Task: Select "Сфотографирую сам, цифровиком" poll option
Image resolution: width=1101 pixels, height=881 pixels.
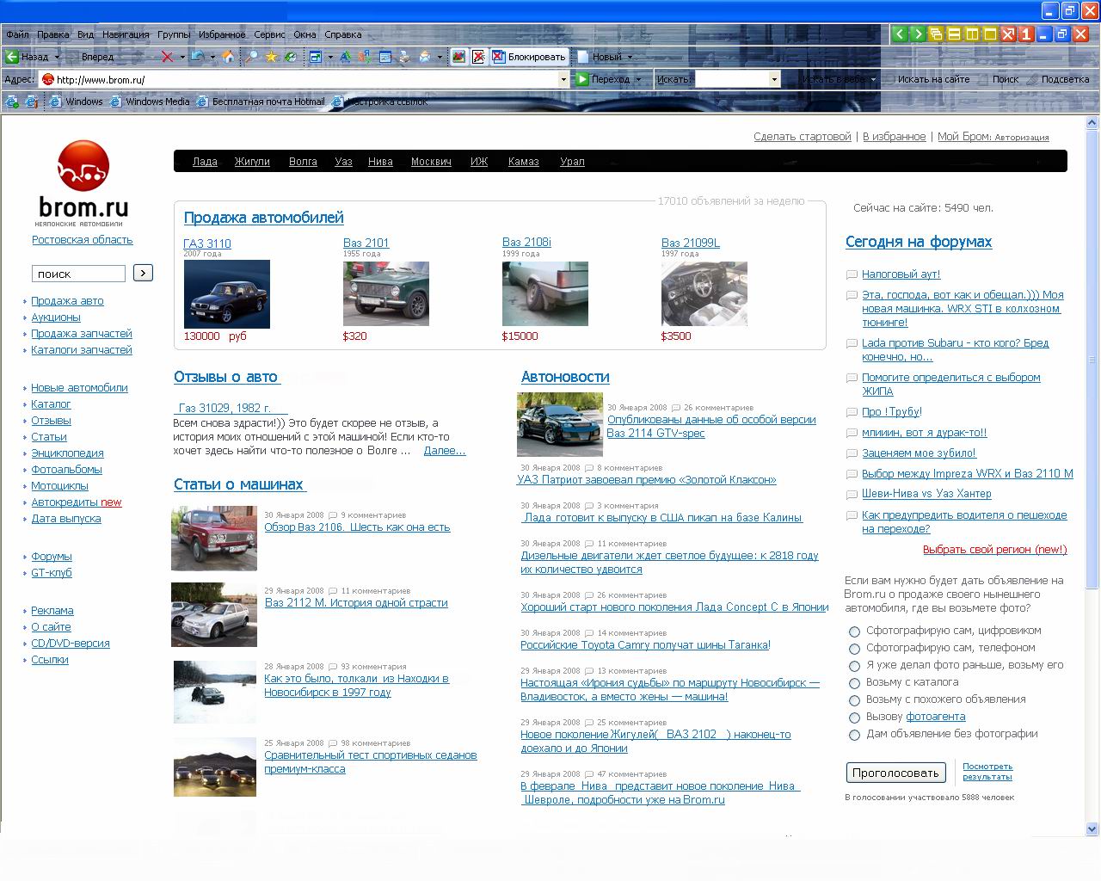Action: (x=854, y=631)
